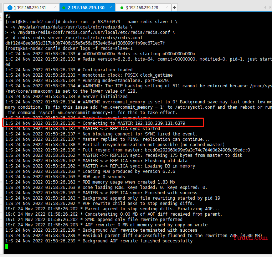Switch to the 1 192.168.239.131 tab

(31, 7)
